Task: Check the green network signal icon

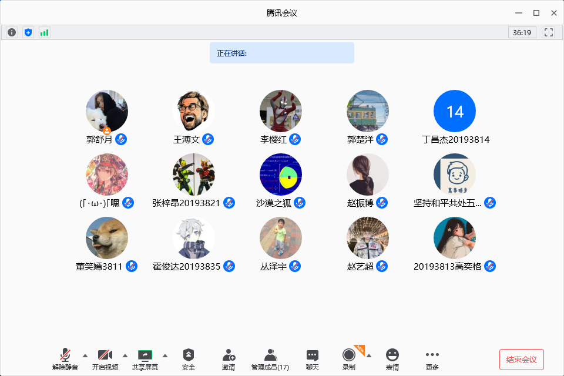Action: pos(44,32)
